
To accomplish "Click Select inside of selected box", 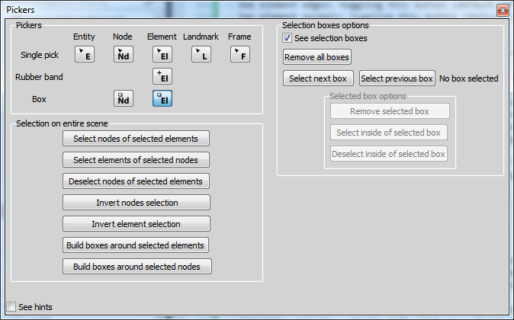I will [389, 133].
